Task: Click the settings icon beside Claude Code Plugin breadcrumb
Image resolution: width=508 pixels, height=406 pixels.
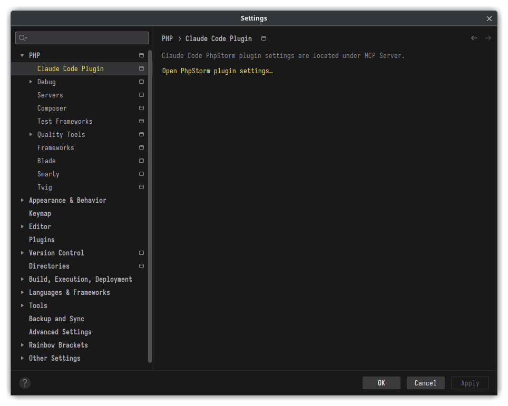Action: [263, 38]
